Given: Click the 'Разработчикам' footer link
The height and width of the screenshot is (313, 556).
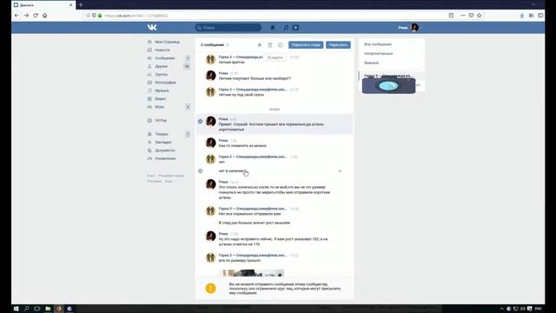Looking at the screenshot, I should tap(171, 176).
